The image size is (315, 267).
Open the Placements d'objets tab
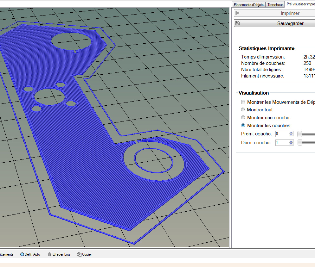(248, 5)
